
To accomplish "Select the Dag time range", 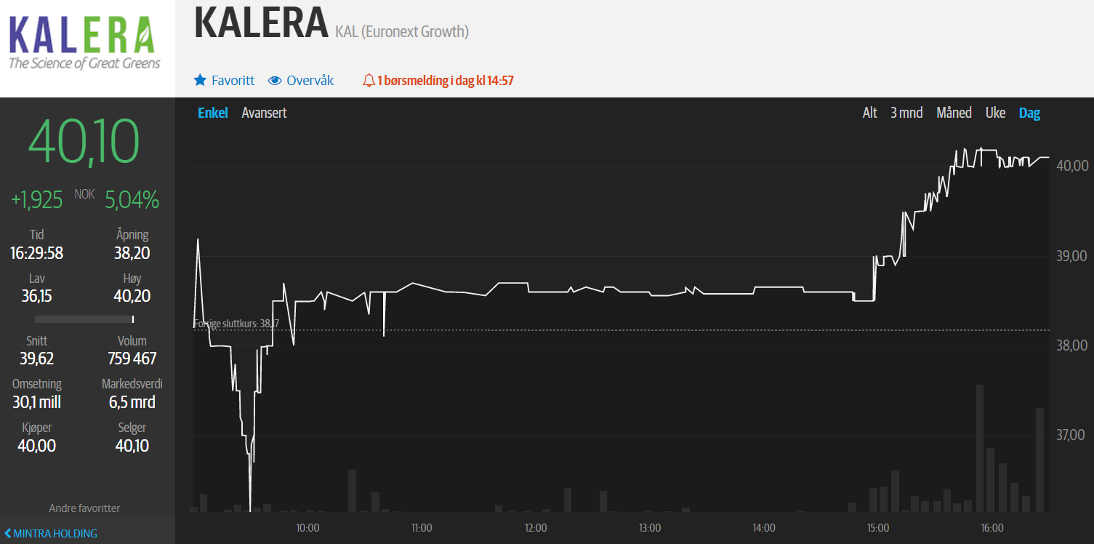I will coord(1029,113).
